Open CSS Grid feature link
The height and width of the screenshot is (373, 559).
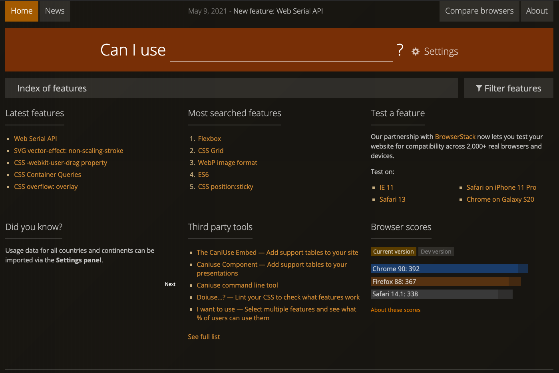click(211, 151)
